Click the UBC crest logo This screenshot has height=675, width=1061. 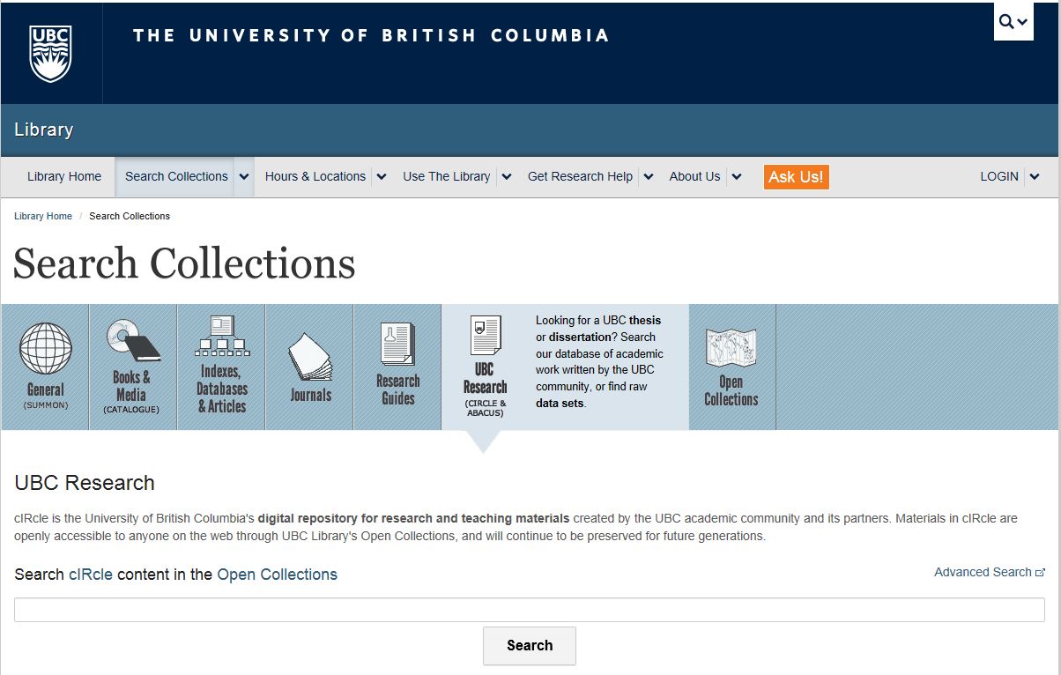pyautogui.click(x=50, y=53)
